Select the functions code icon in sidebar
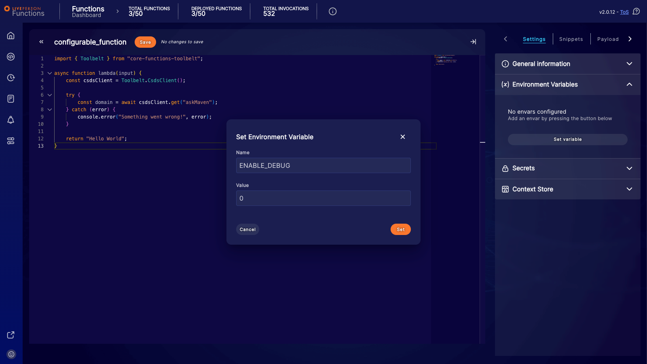This screenshot has width=647, height=364. point(11,57)
